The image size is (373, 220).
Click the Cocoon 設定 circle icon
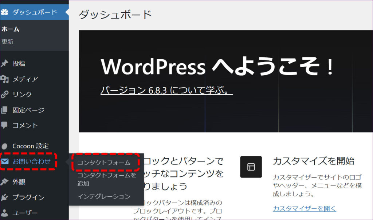5,146
